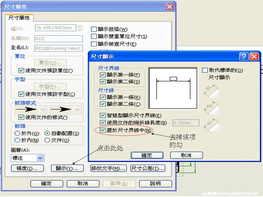Select the first dimension display style icon
263x197 pixels.
pyautogui.click(x=211, y=91)
